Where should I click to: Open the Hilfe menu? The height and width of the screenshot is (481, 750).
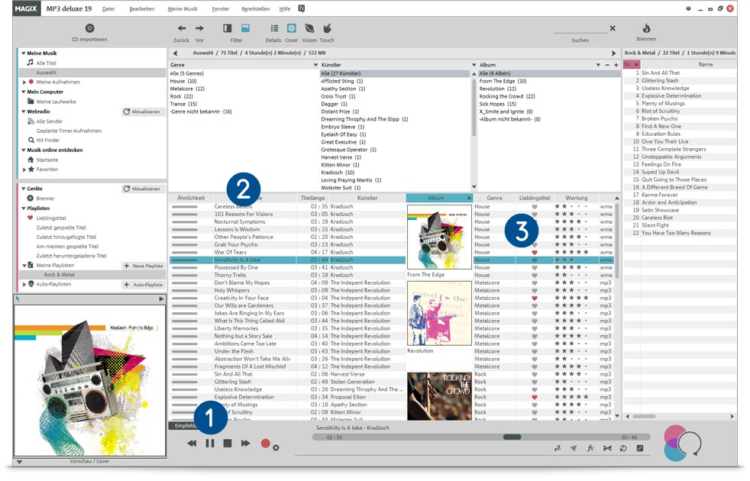(285, 8)
